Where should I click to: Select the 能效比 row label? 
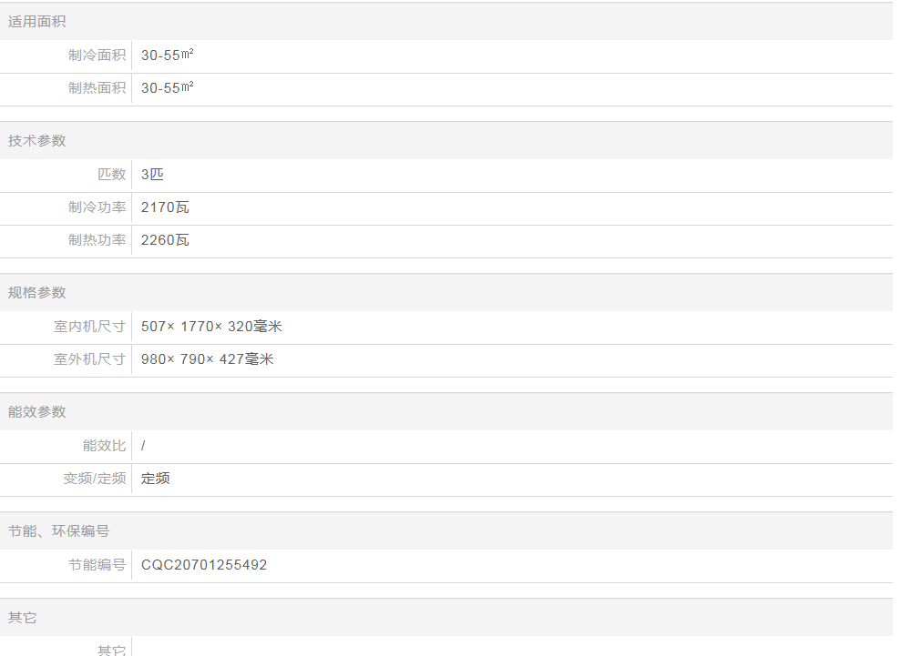[104, 446]
